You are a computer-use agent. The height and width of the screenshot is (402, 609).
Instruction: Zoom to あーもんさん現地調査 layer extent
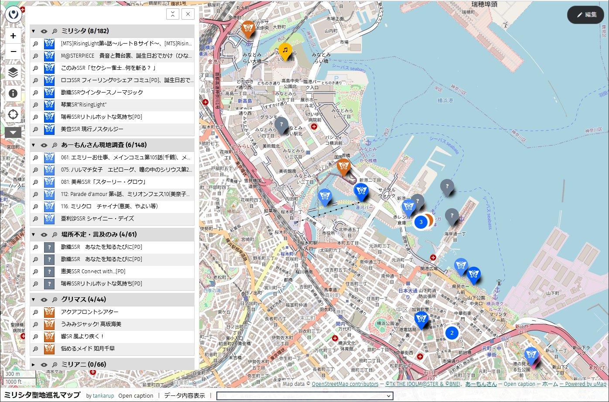pos(55,145)
